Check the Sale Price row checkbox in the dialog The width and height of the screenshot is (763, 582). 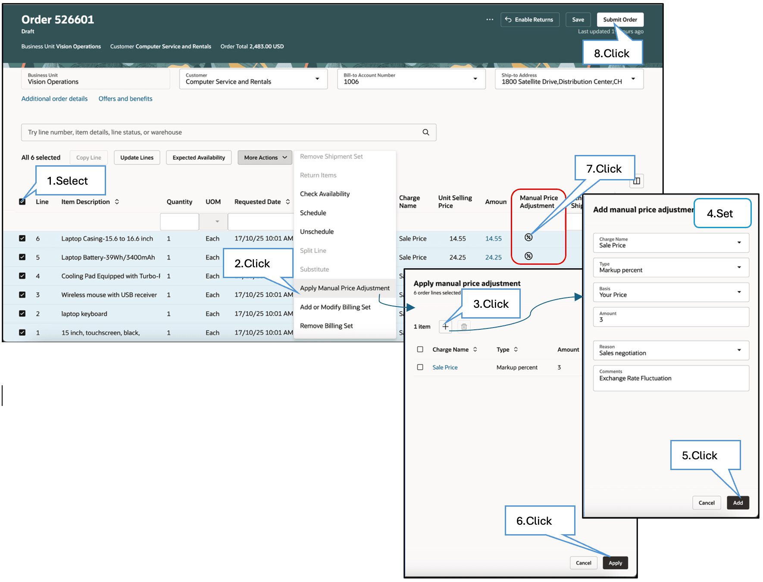(420, 367)
